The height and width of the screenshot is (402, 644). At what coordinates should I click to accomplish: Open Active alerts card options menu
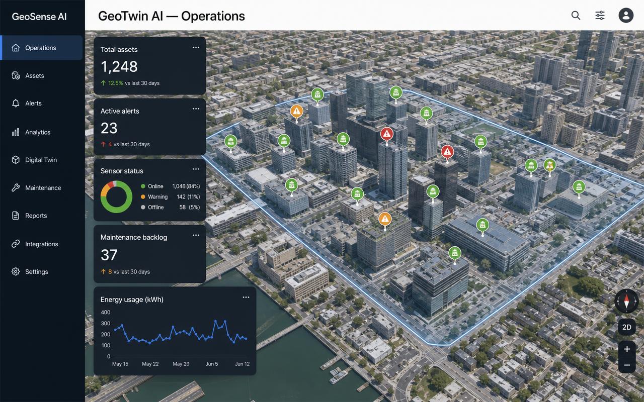pos(196,109)
